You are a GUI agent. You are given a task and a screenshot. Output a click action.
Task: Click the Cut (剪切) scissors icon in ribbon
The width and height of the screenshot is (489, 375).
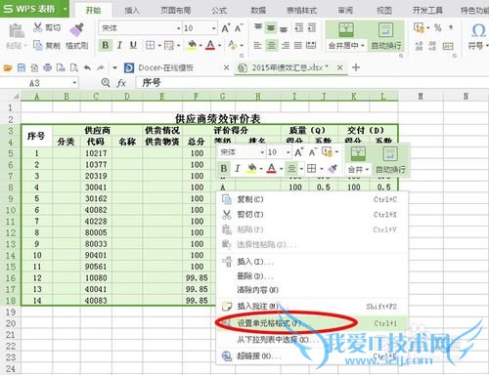(38, 27)
